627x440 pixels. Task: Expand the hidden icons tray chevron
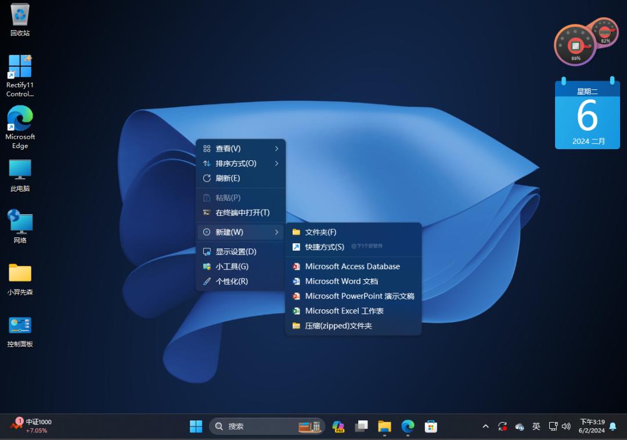tap(485, 426)
